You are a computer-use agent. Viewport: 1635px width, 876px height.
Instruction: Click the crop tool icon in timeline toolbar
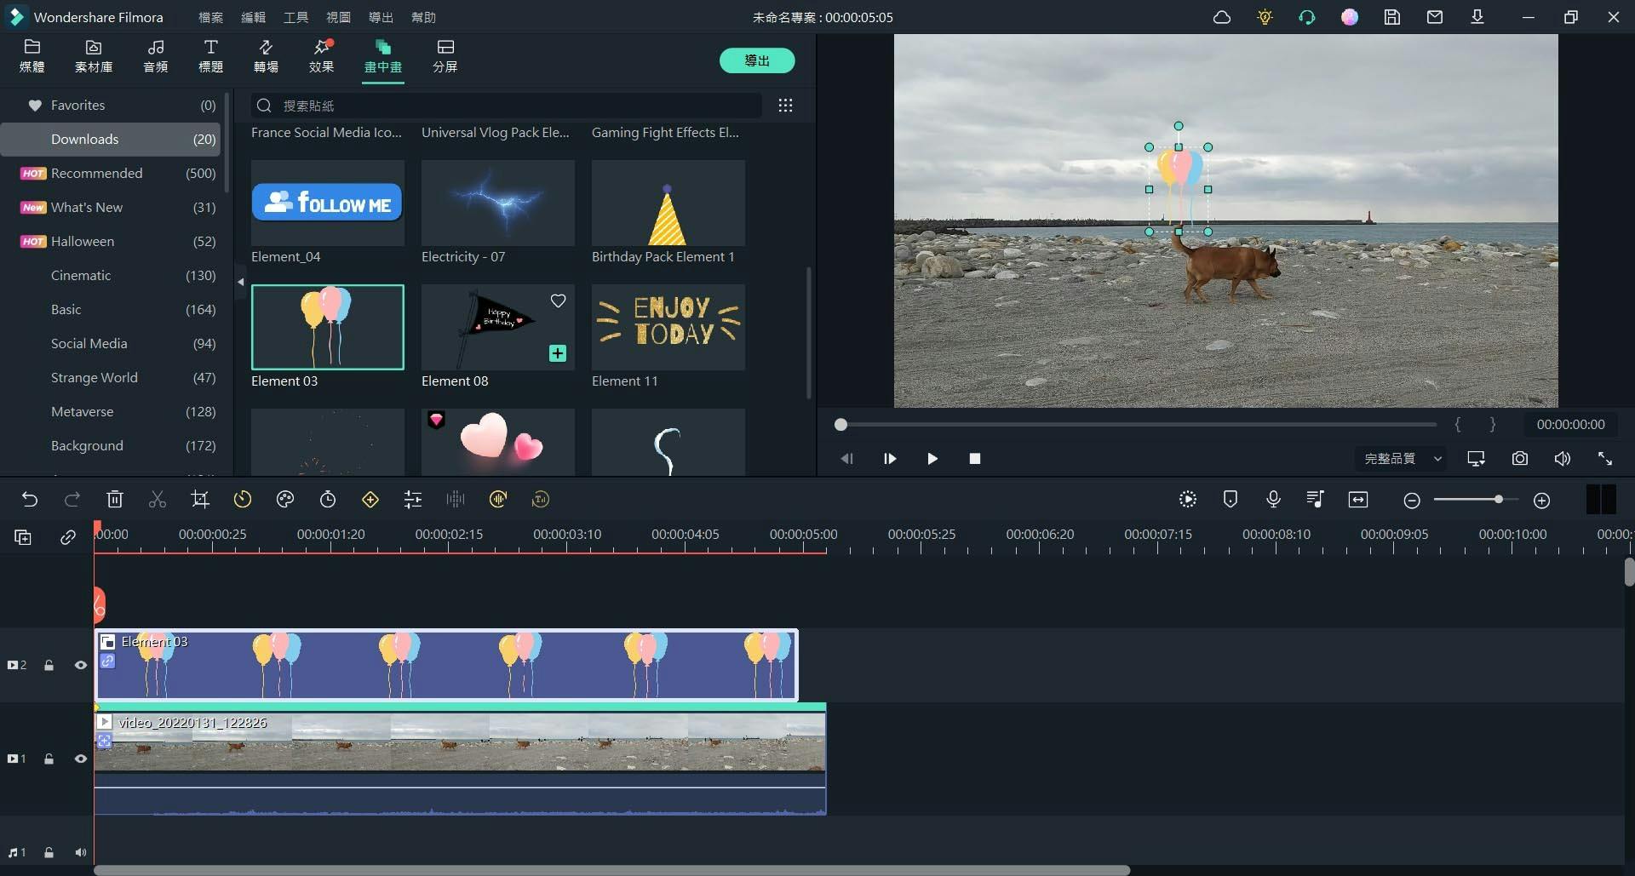200,500
